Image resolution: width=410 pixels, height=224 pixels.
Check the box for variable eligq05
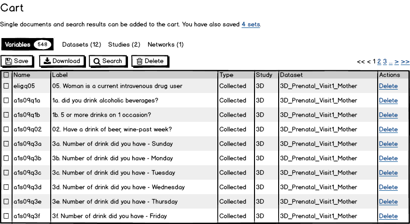[6, 86]
